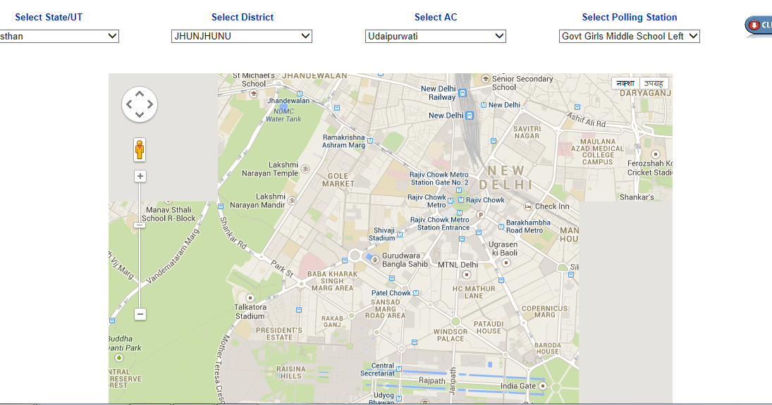Screen dimensions: 772x405
Task: Click the Ferozshah Kotla stadium marker icon
Action: click(655, 154)
